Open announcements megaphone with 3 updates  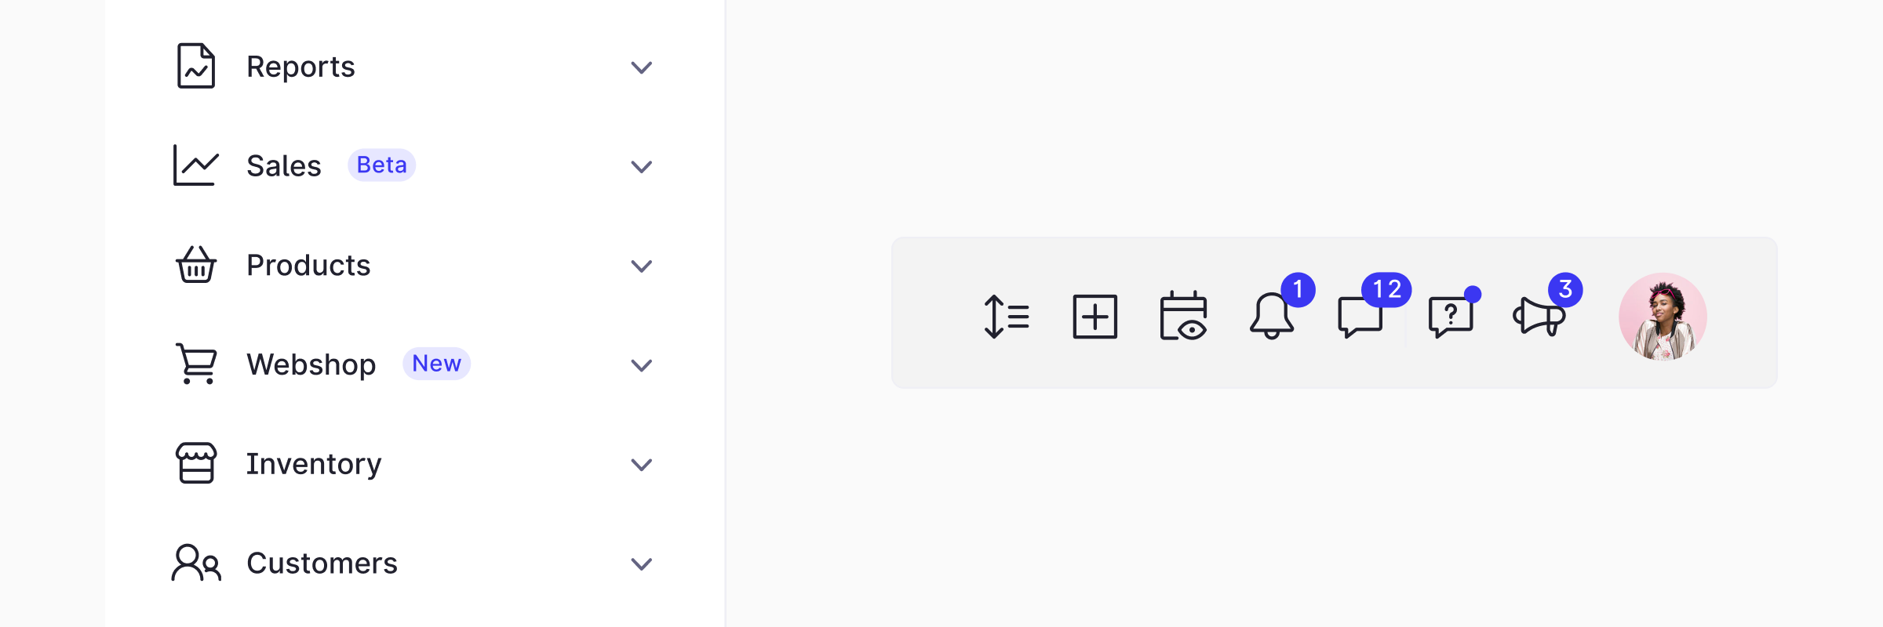coord(1539,317)
